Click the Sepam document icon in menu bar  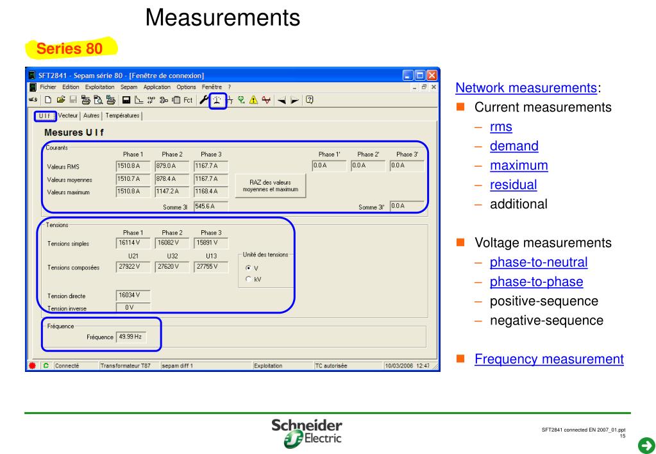pyautogui.click(x=33, y=87)
